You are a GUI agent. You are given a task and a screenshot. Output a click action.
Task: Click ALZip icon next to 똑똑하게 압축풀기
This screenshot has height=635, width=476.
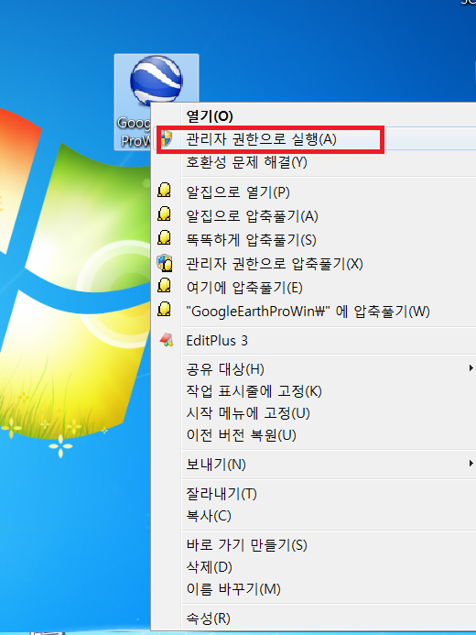pos(164,237)
